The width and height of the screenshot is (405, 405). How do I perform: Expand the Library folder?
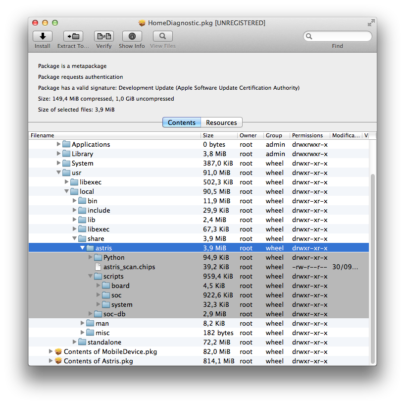point(58,153)
